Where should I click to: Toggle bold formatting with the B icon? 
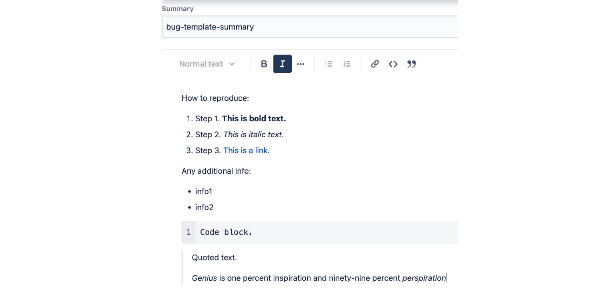264,64
